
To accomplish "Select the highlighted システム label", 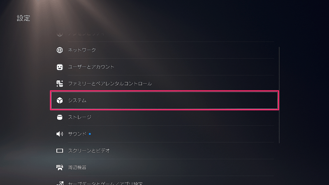I will coord(77,100).
